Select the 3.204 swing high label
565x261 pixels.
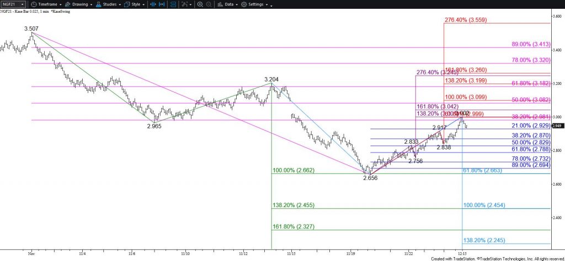point(271,79)
